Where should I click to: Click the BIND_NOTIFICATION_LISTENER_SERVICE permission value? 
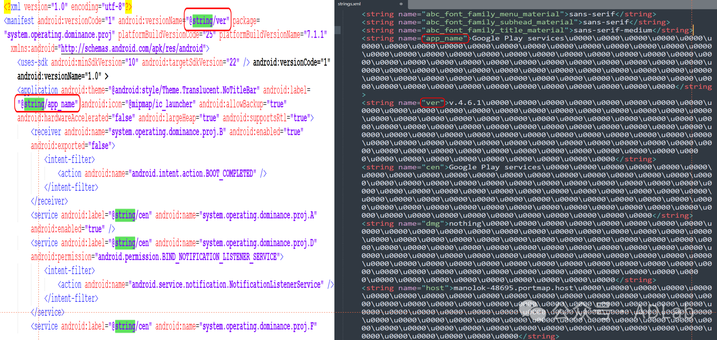(188, 257)
